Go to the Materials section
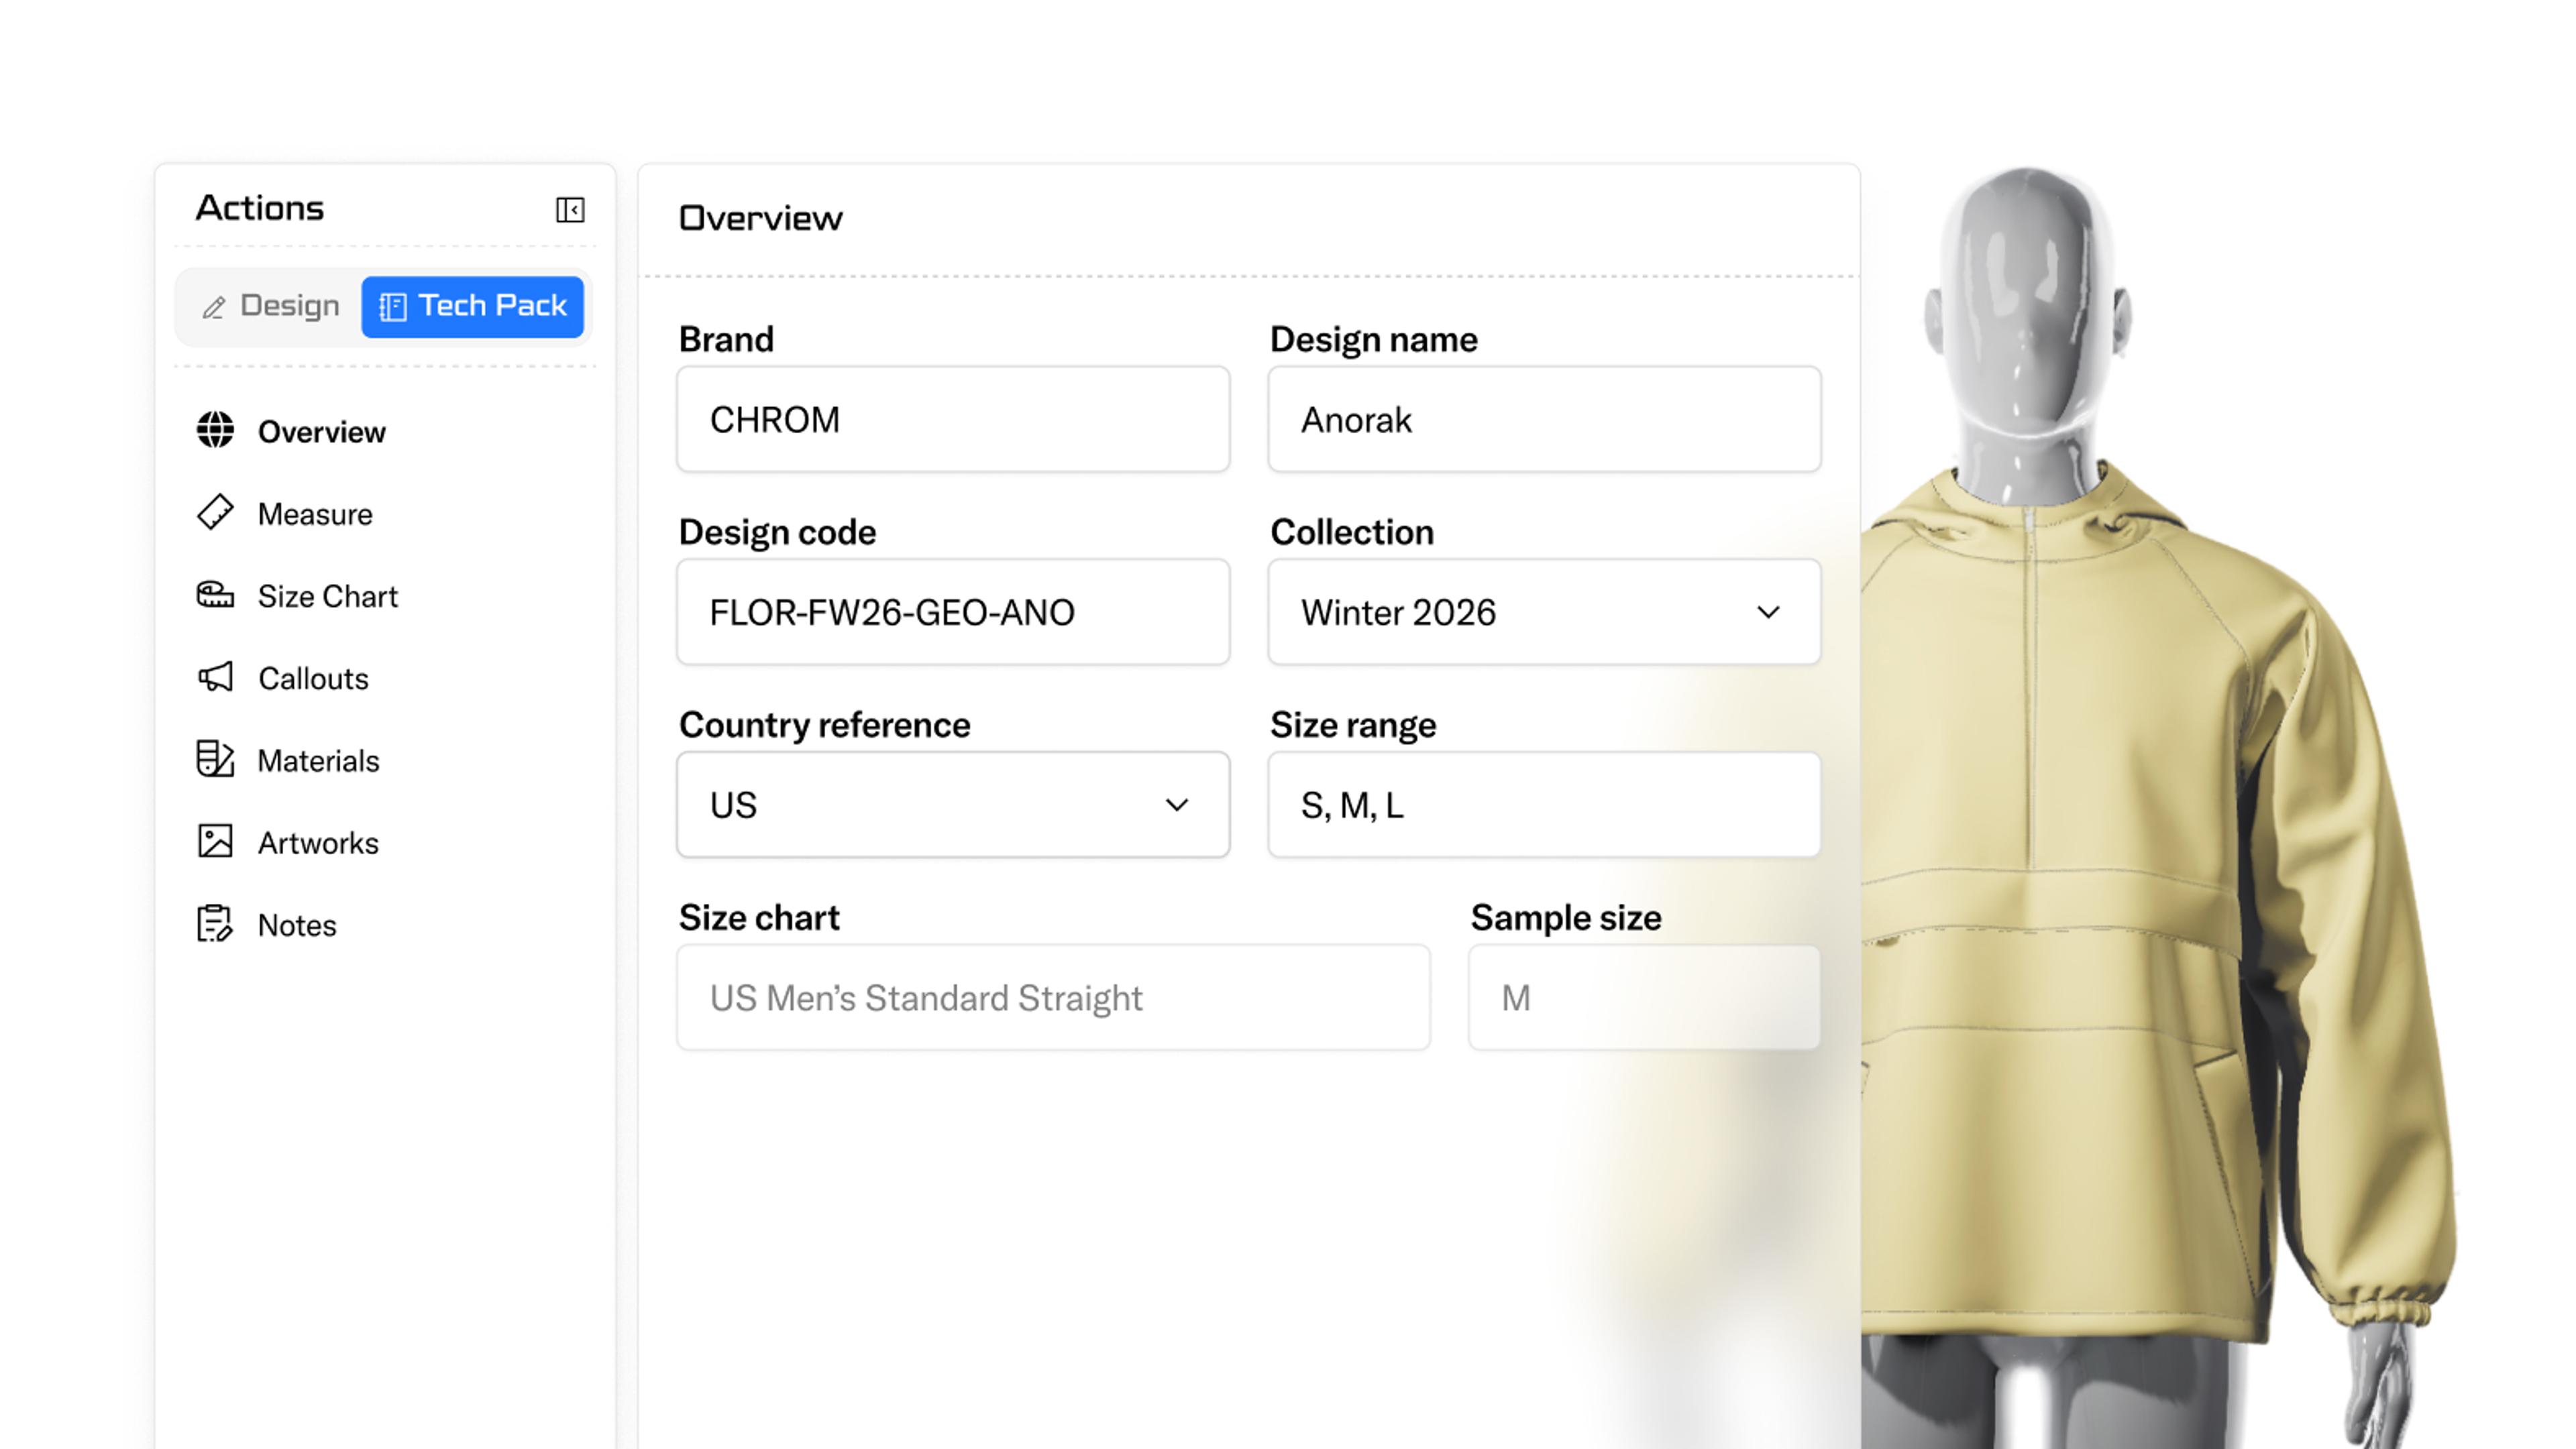This screenshot has height=1449, width=2576. point(318,762)
